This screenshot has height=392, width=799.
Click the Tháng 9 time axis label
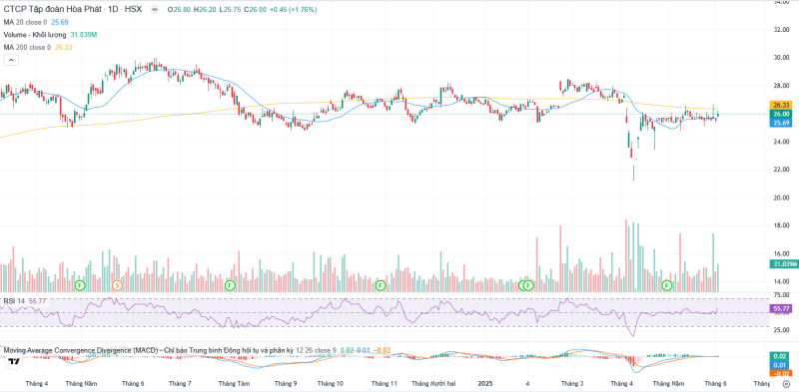tap(285, 383)
